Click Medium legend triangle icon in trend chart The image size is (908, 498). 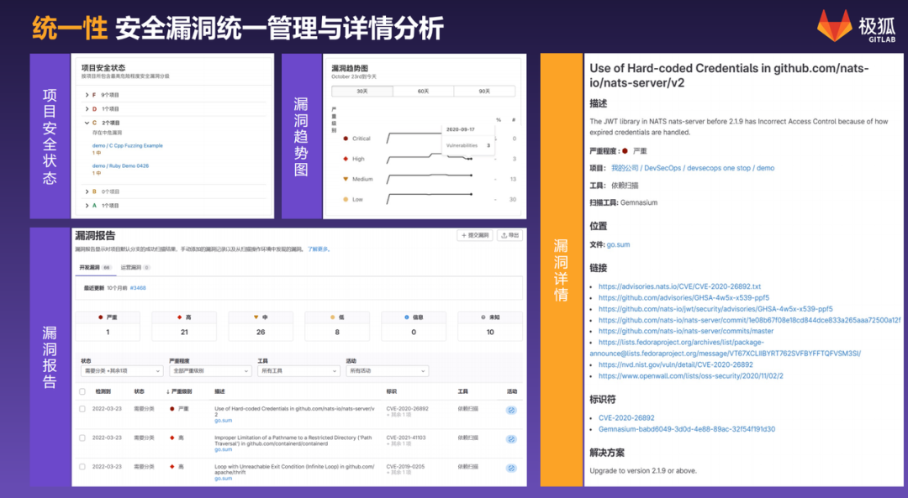(346, 179)
